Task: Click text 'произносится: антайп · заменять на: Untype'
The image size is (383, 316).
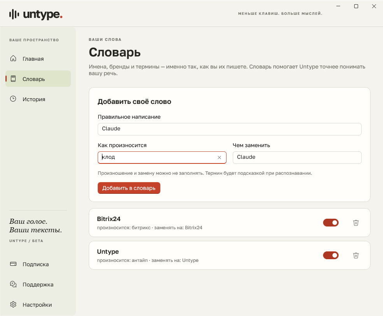Action: click(148, 260)
